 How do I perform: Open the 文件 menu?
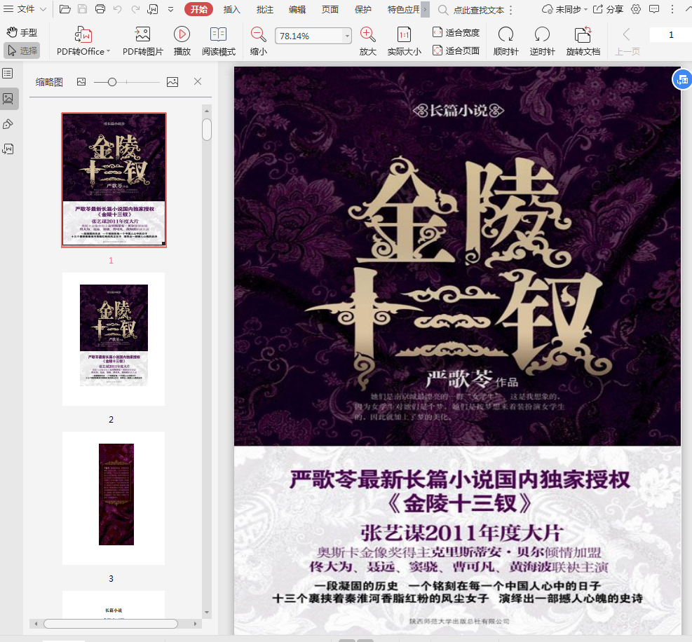pyautogui.click(x=25, y=9)
